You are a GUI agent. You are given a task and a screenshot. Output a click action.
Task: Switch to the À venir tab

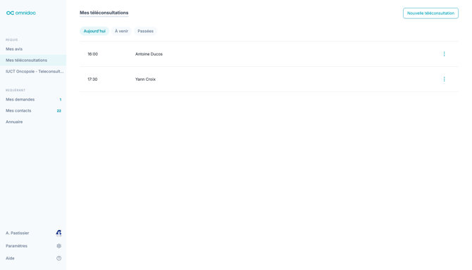click(121, 31)
